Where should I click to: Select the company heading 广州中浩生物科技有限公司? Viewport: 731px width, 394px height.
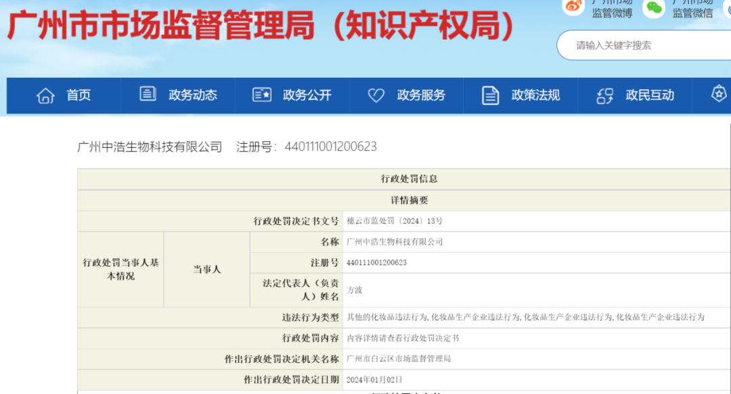[x=150, y=147]
